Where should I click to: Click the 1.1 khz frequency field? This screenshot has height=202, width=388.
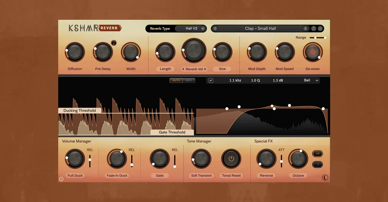235,80
